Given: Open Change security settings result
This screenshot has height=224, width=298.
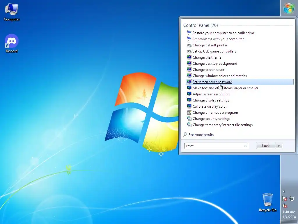Looking at the screenshot, I should [211, 118].
